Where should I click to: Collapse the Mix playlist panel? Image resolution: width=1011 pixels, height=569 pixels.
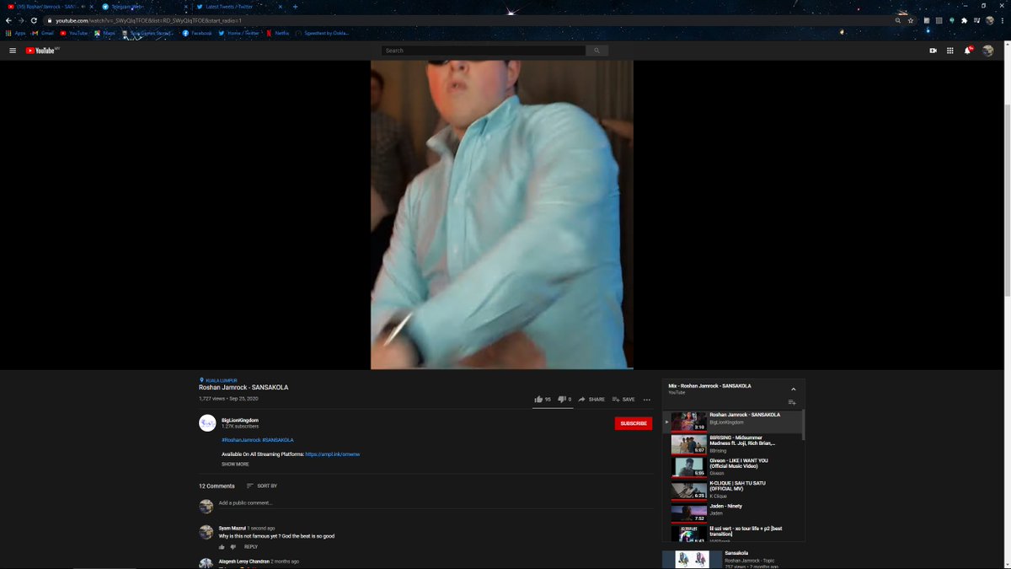click(793, 389)
